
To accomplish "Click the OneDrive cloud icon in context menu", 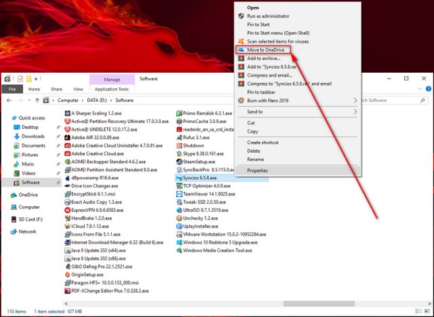I will (x=241, y=50).
